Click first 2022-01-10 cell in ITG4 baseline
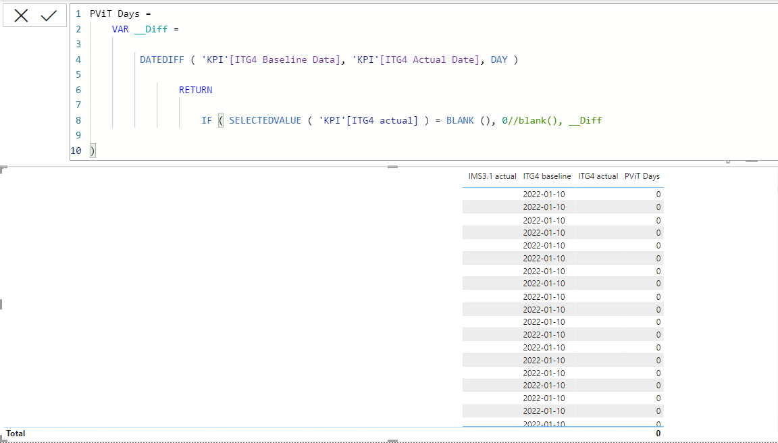 544,194
